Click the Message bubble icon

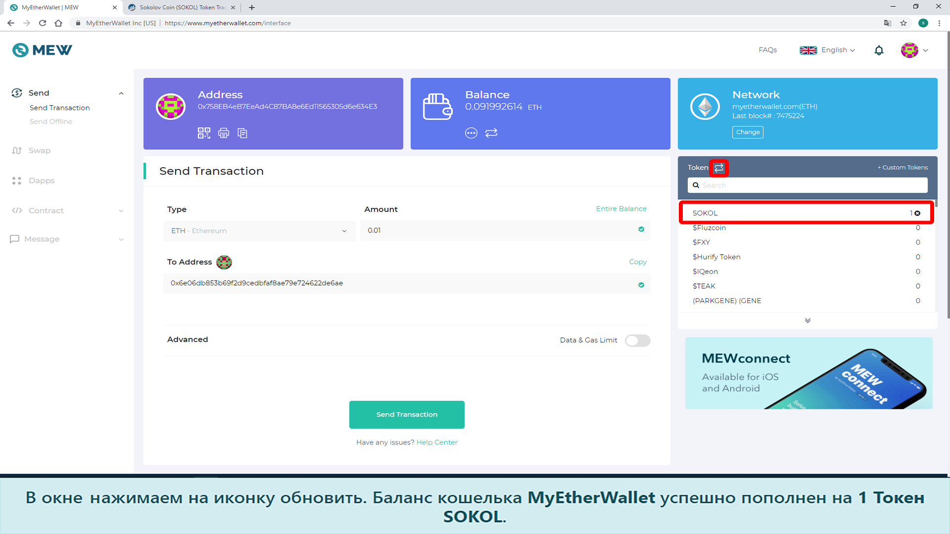14,239
